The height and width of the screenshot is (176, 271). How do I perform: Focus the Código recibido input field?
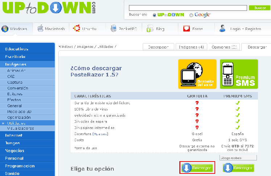[x=238, y=158]
